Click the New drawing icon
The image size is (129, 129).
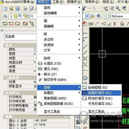5,8
